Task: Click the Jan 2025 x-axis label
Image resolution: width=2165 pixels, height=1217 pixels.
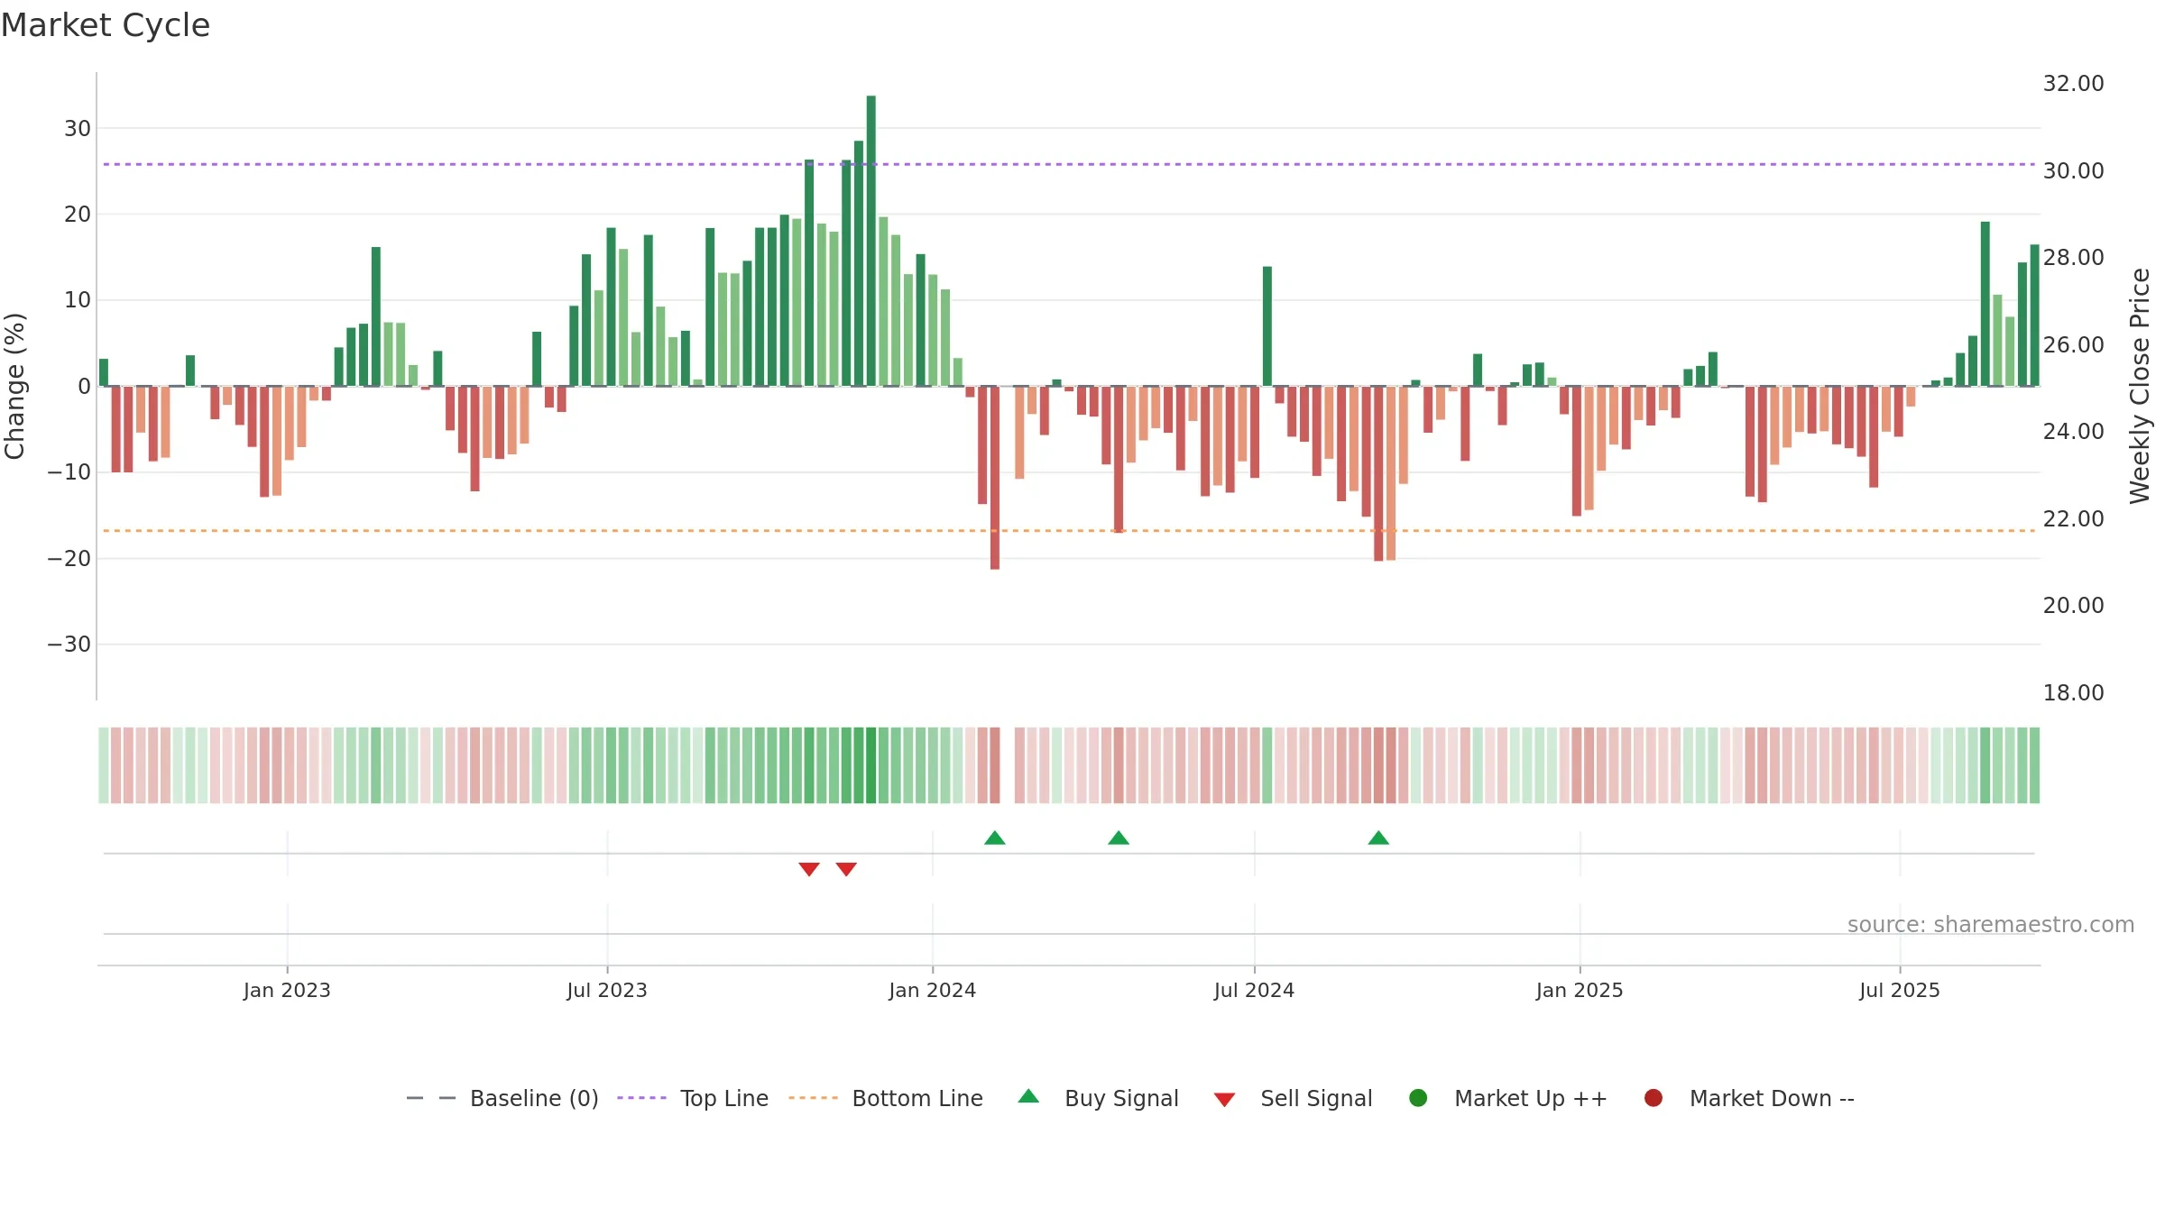Action: click(1580, 991)
